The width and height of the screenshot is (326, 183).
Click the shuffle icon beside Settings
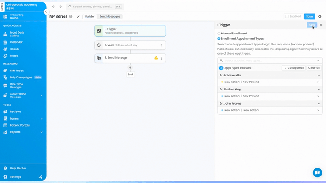coord(40,177)
